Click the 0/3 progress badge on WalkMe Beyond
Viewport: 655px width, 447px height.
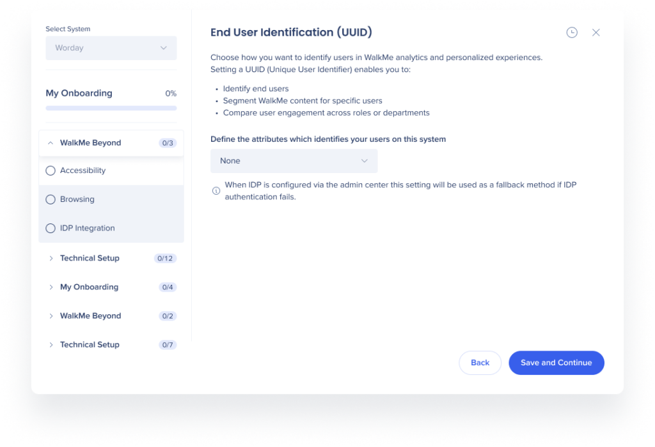167,143
